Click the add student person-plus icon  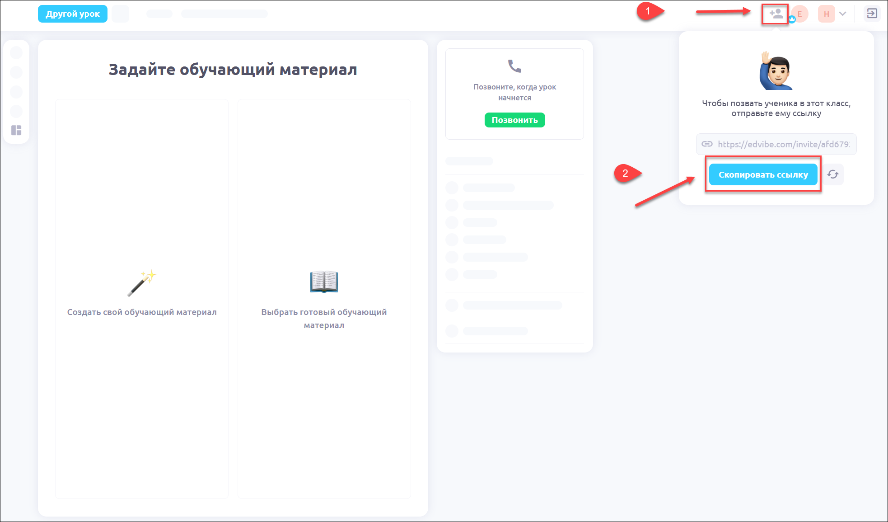coord(776,14)
